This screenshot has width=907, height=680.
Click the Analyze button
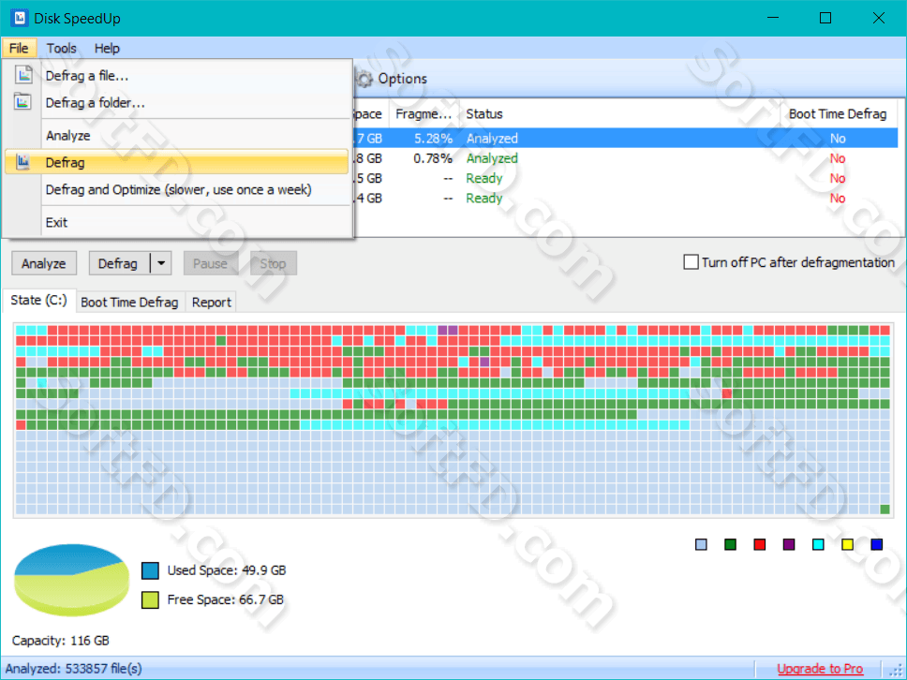[43, 263]
